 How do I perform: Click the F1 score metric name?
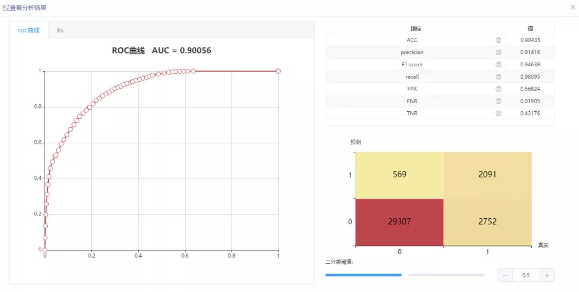(412, 64)
